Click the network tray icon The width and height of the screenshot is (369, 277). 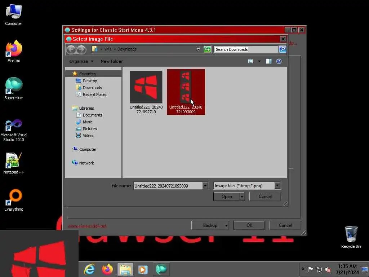(319, 269)
